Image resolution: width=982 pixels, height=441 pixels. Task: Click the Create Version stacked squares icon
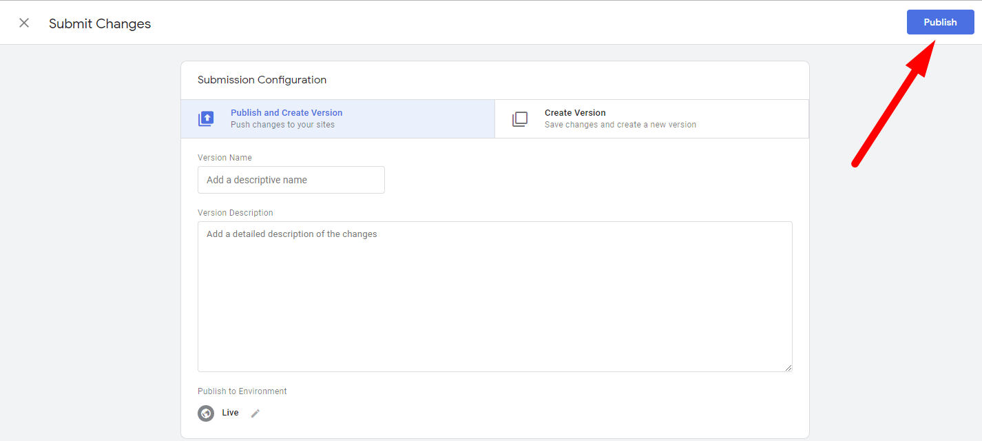coord(520,119)
